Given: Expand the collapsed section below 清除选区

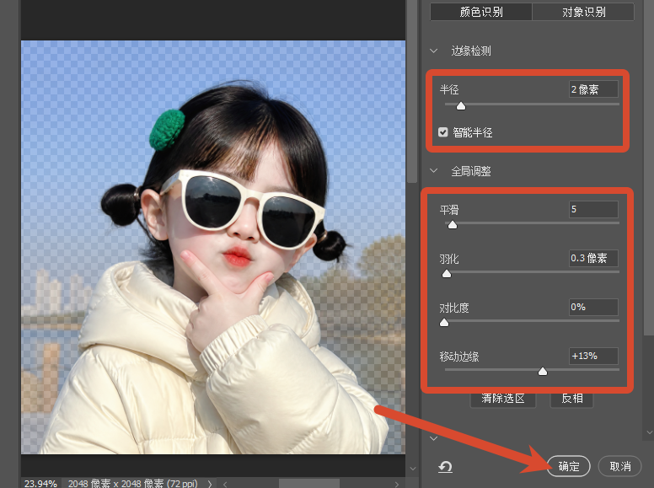Looking at the screenshot, I should (x=434, y=438).
